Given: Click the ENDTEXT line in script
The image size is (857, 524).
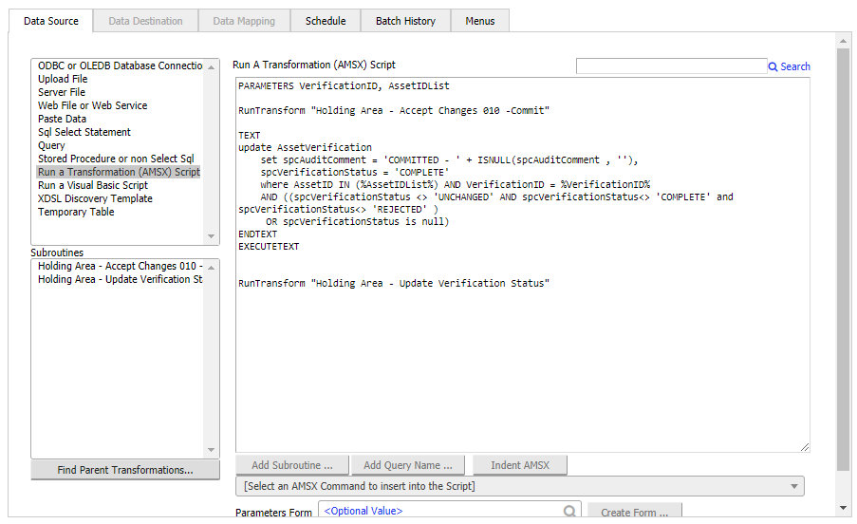Looking at the screenshot, I should pos(257,234).
